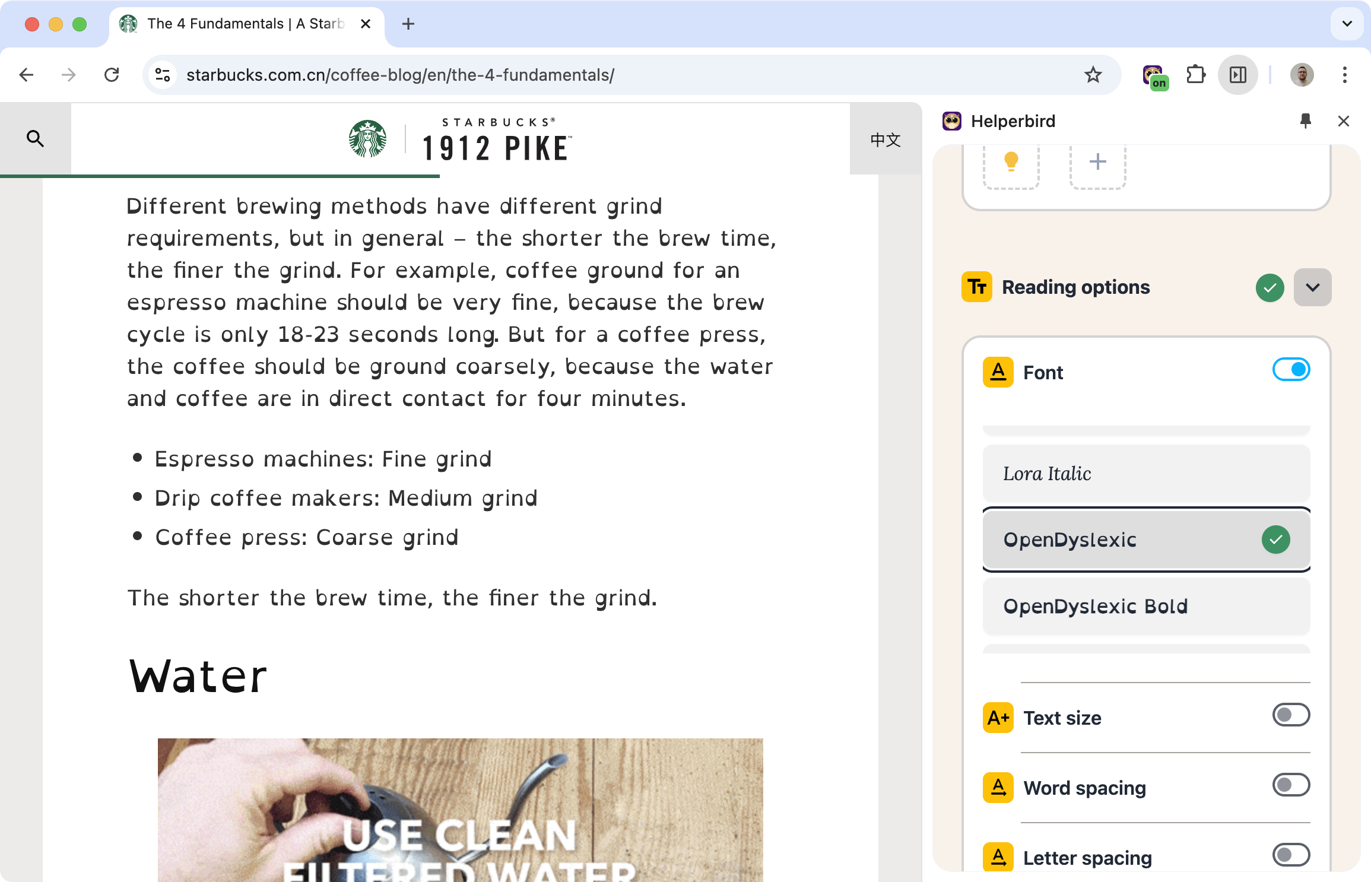Click the bookmark/extensions puzzle icon in toolbar
Image resolution: width=1371 pixels, height=882 pixels.
[x=1197, y=75]
